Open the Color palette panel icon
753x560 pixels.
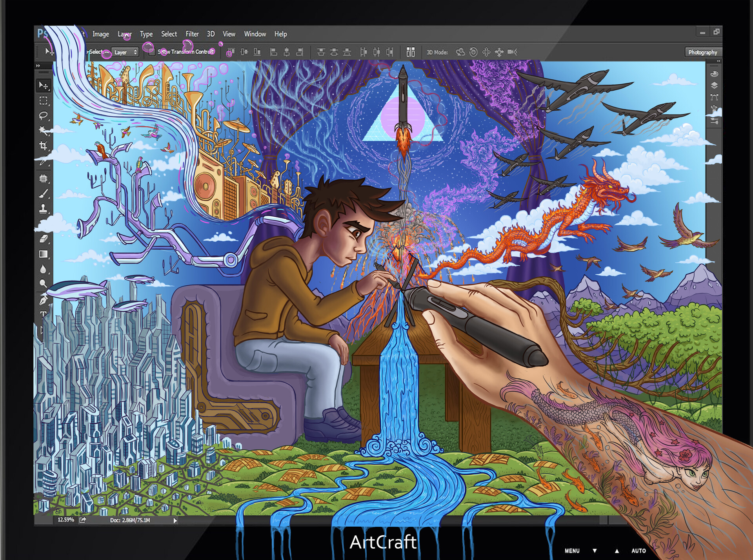[x=714, y=74]
